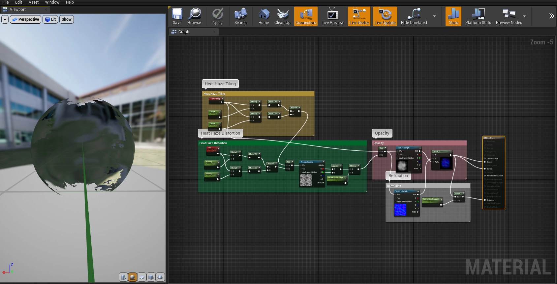Click the Search toolbar icon
557x284 pixels.
click(x=240, y=16)
